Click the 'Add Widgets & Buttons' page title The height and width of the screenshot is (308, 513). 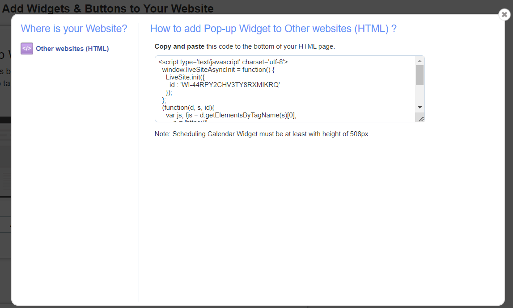[x=108, y=8]
